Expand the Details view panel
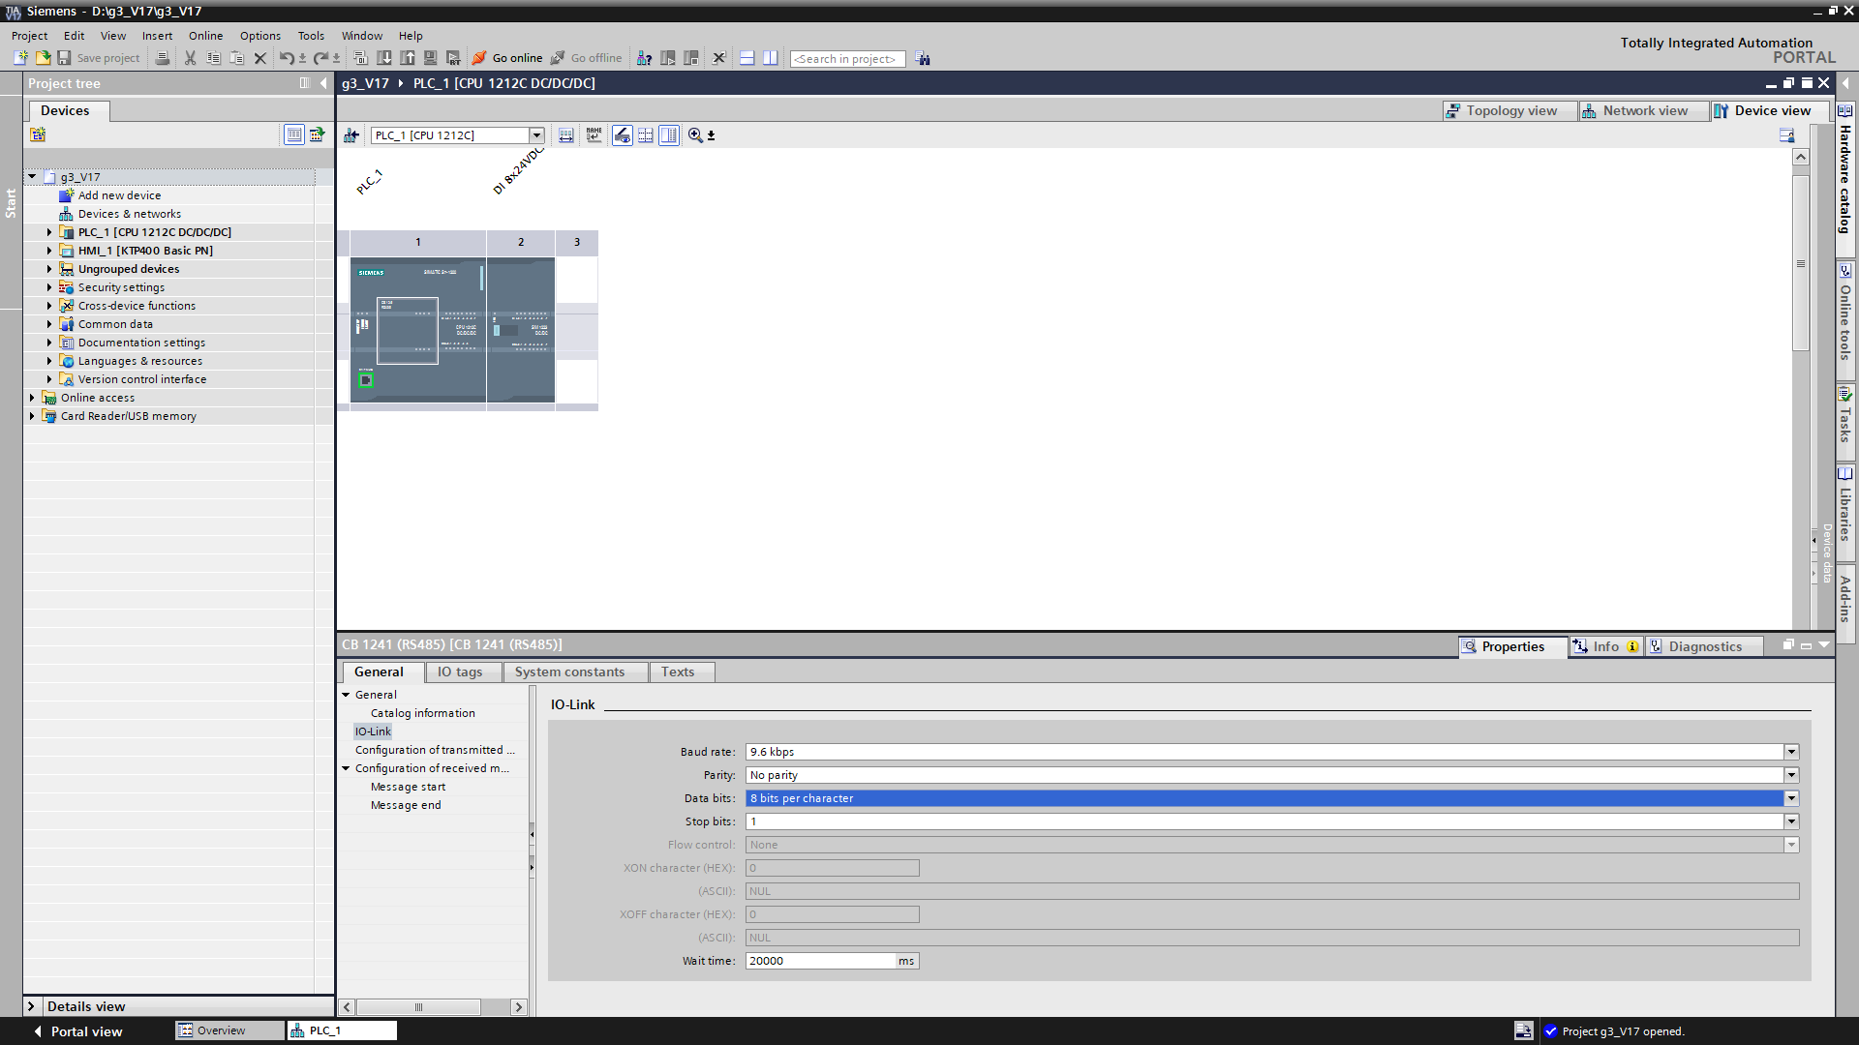1859x1045 pixels. tap(31, 1006)
